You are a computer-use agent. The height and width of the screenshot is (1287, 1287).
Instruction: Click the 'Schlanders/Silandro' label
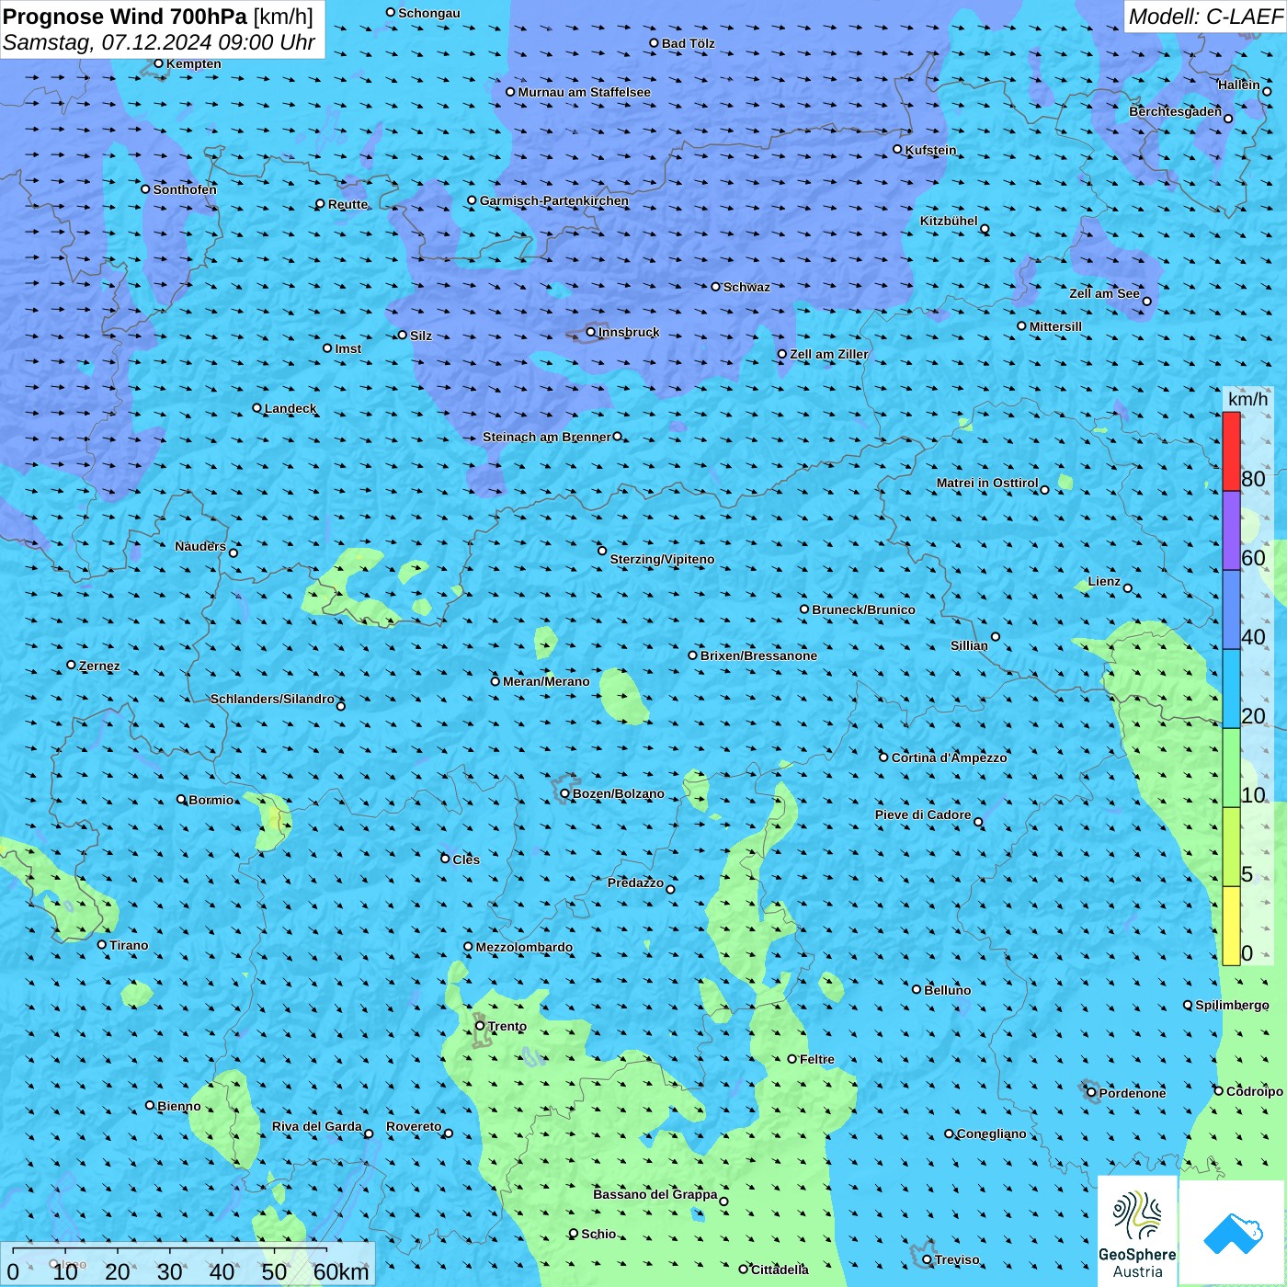[x=272, y=699]
